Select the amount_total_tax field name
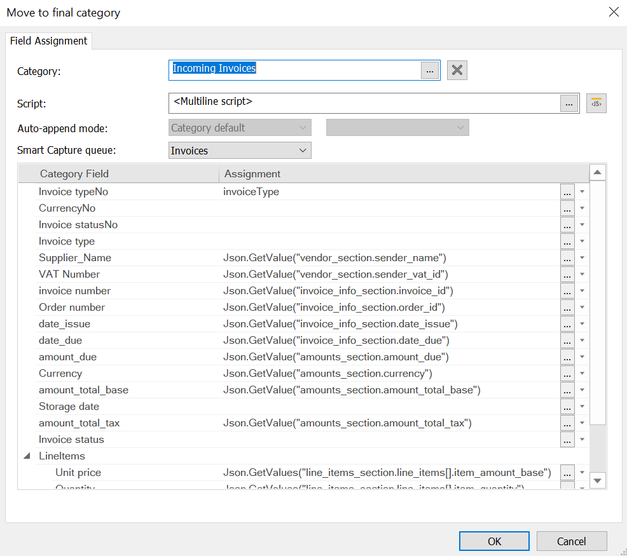The width and height of the screenshot is (627, 556). (79, 423)
